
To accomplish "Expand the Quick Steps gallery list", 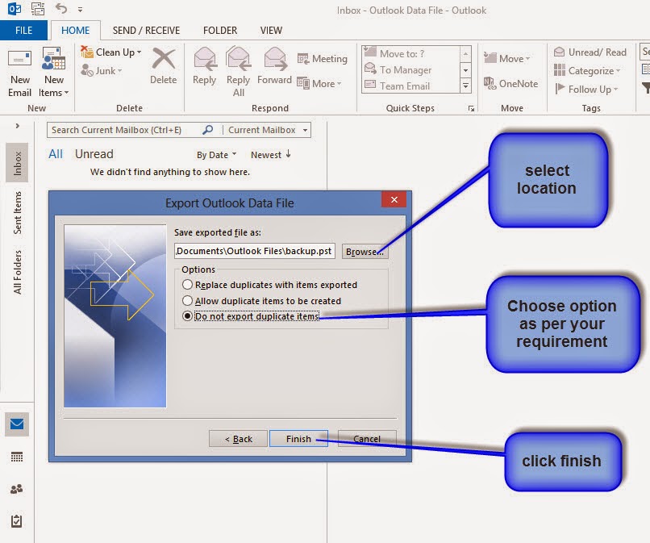I will click(466, 86).
